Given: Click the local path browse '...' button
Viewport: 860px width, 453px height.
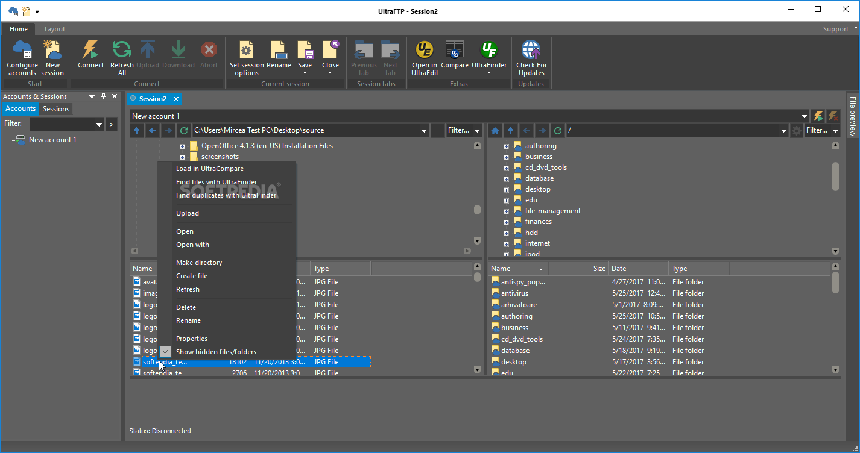Looking at the screenshot, I should [438, 130].
